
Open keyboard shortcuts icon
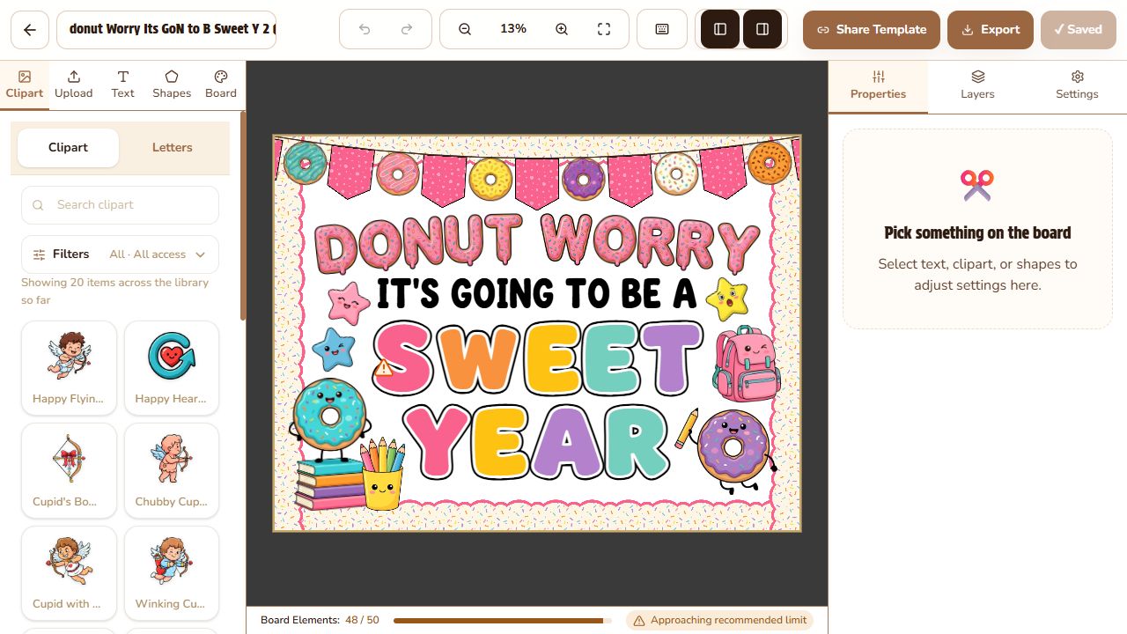(x=662, y=29)
